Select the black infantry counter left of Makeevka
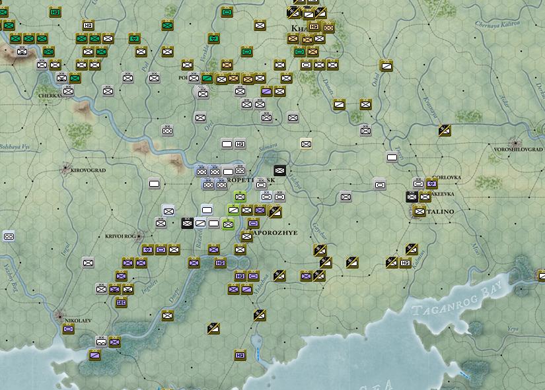This screenshot has height=390, width=545. click(x=412, y=197)
